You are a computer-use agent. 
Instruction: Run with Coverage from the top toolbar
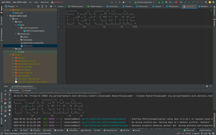[166, 2]
